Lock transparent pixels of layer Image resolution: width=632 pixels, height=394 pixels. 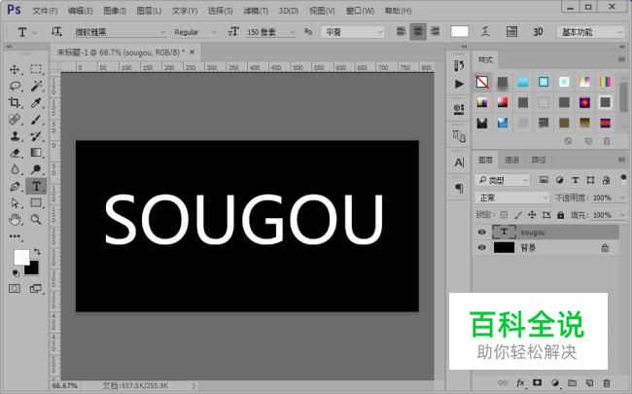[504, 215]
